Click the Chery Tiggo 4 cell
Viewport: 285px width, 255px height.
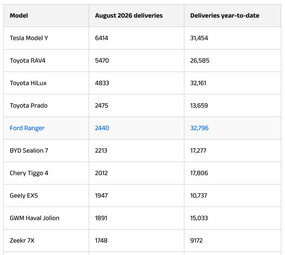pos(46,173)
